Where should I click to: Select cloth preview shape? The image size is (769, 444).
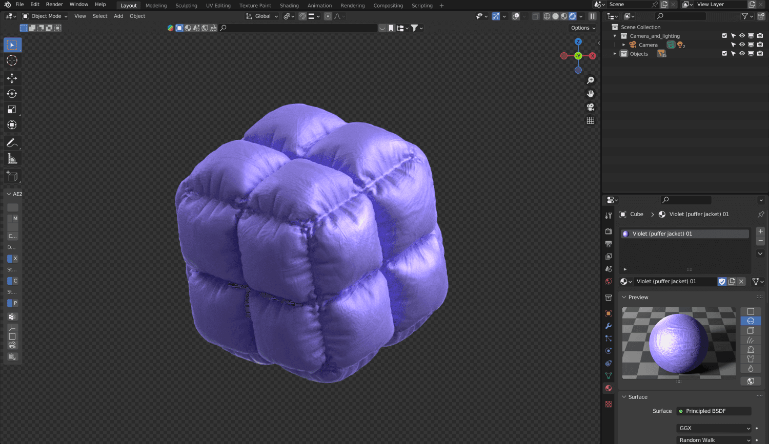[x=751, y=359]
